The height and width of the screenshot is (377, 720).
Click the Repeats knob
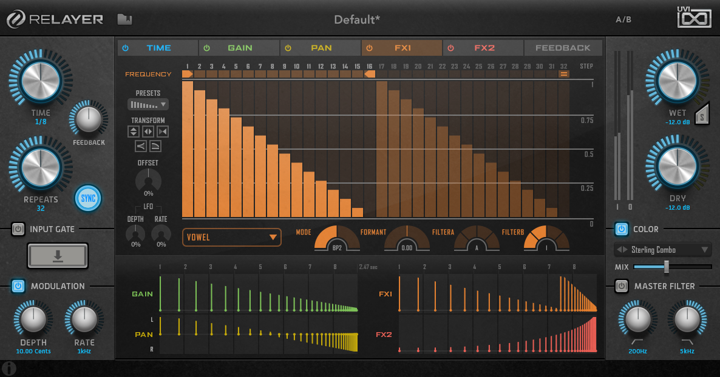pyautogui.click(x=41, y=167)
